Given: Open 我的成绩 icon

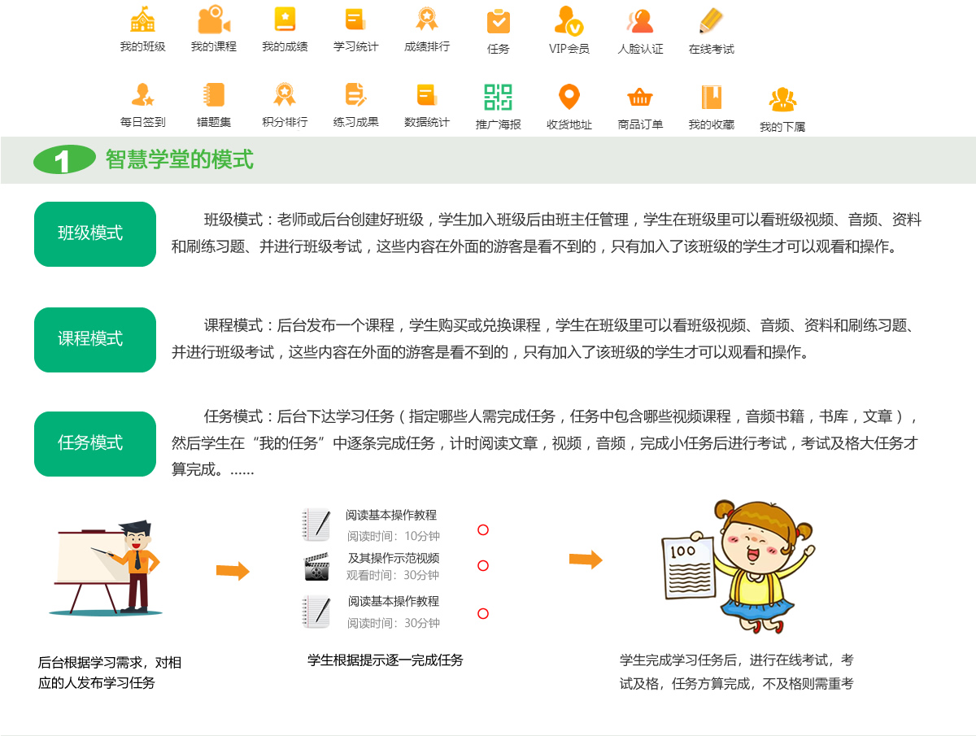Looking at the screenshot, I should point(285,20).
